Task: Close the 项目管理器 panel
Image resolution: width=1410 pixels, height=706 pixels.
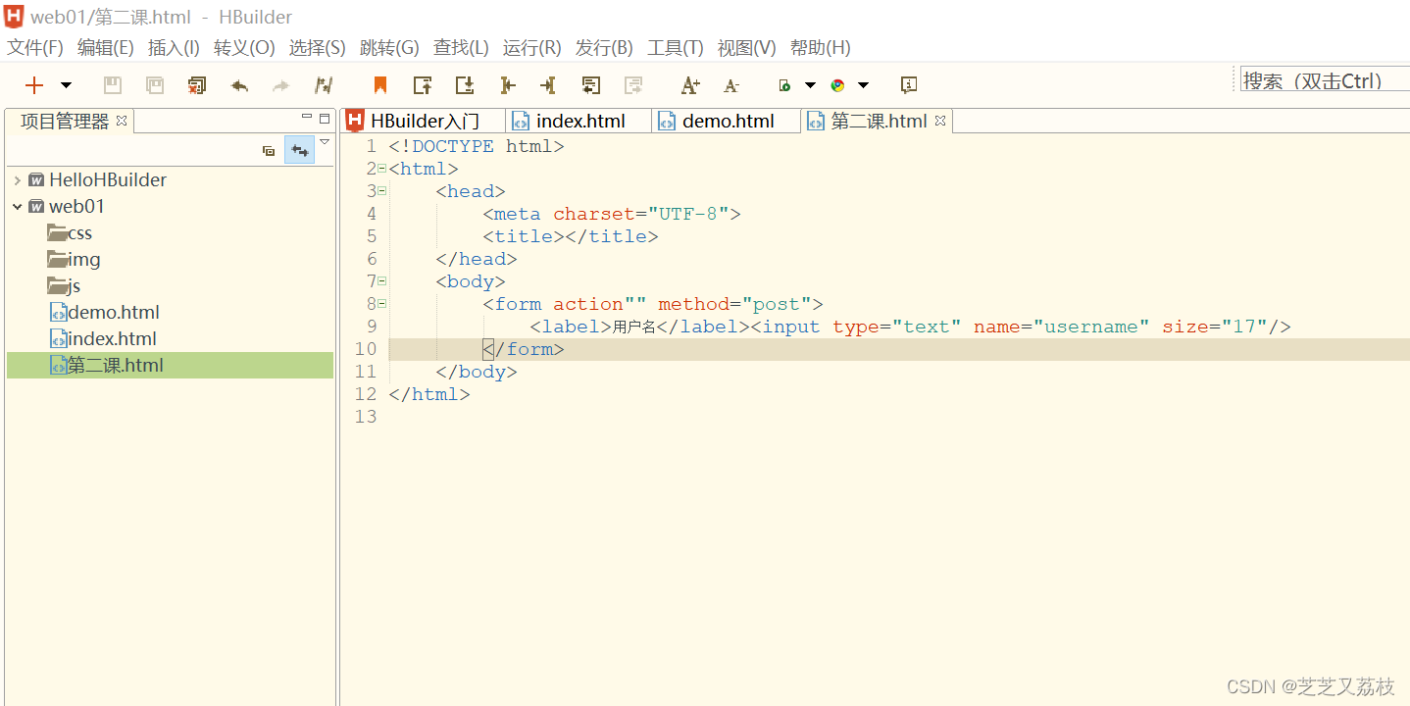Action: point(122,121)
